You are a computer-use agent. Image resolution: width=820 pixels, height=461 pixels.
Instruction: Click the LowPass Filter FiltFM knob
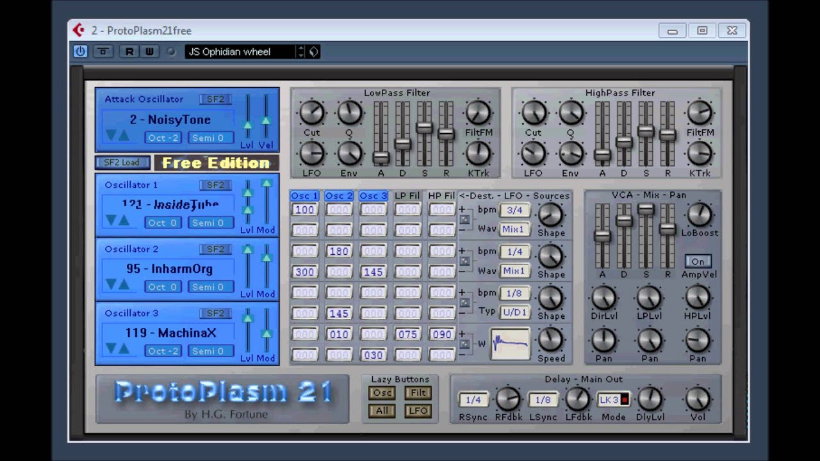[x=478, y=113]
